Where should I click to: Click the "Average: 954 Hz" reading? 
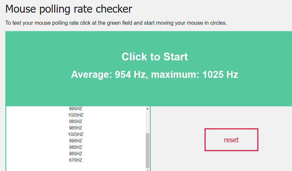pos(108,75)
